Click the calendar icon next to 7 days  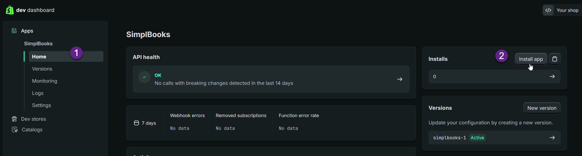coord(136,123)
